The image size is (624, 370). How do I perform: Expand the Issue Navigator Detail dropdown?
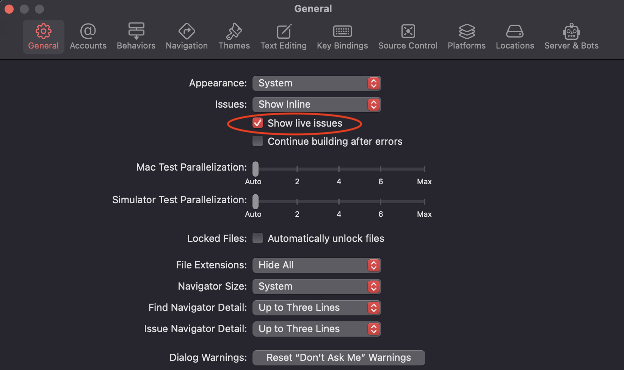pos(317,329)
